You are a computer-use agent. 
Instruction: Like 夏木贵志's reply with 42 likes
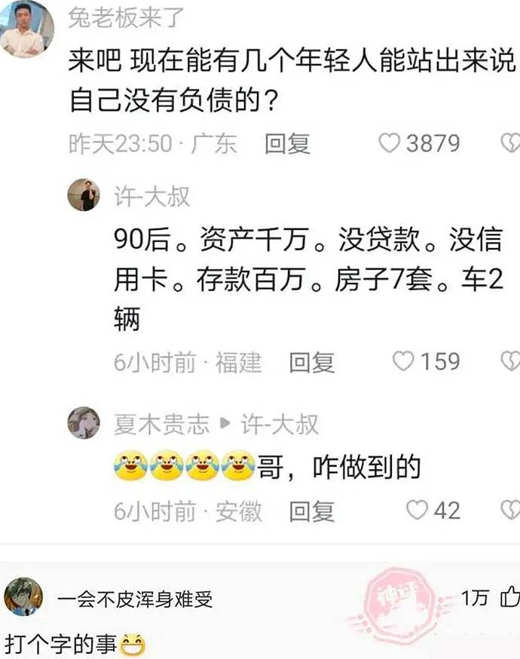417,510
